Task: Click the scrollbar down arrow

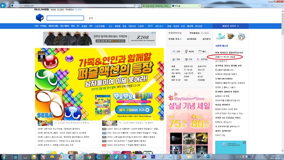Action: click(283, 151)
